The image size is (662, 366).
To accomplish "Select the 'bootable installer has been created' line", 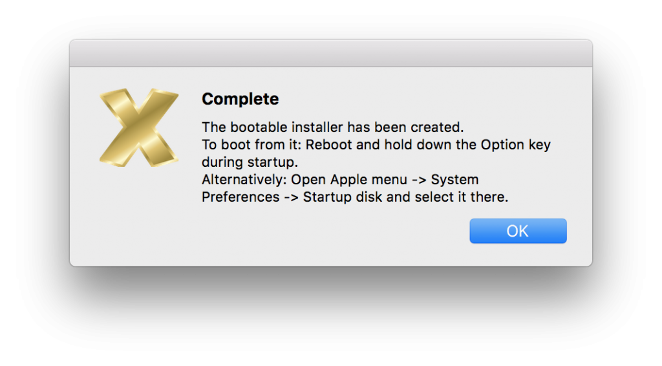I will point(333,127).
